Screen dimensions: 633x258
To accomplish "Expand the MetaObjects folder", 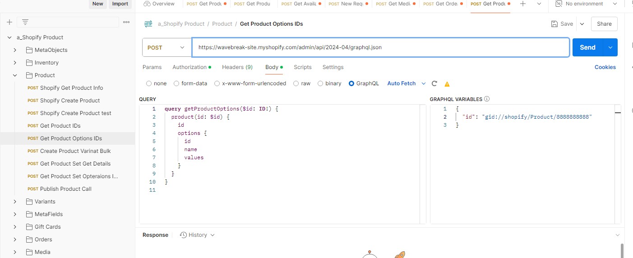I will pyautogui.click(x=15, y=50).
